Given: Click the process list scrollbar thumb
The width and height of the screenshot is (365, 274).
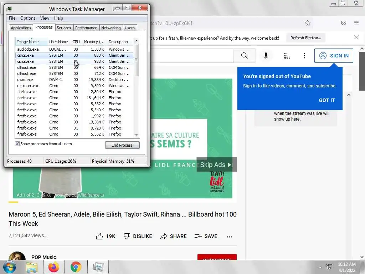Looking at the screenshot, I should click(137, 60).
